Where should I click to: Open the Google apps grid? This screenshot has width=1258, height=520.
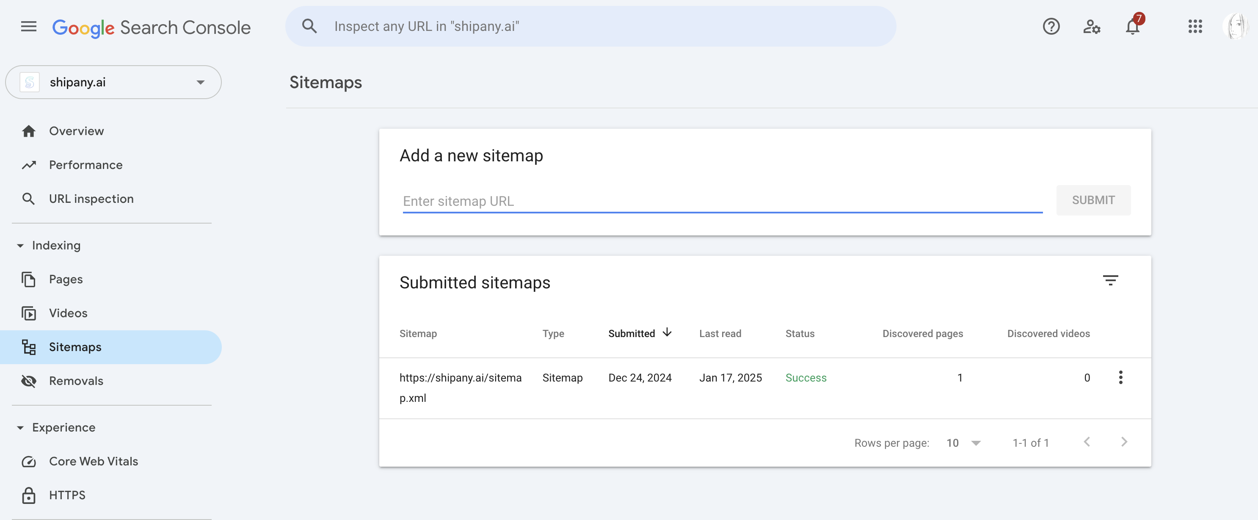(1195, 26)
